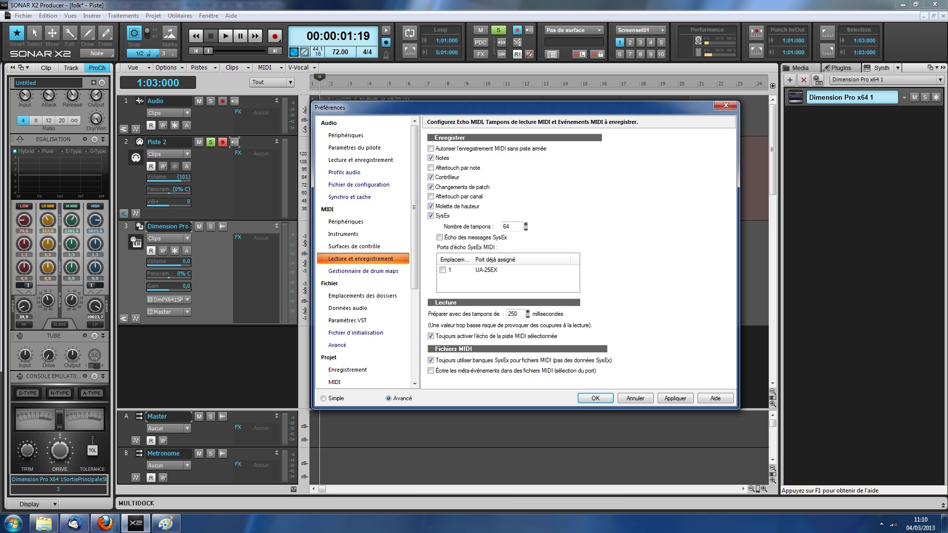Start playback with Play button
Image resolution: width=948 pixels, height=533 pixels.
point(226,36)
